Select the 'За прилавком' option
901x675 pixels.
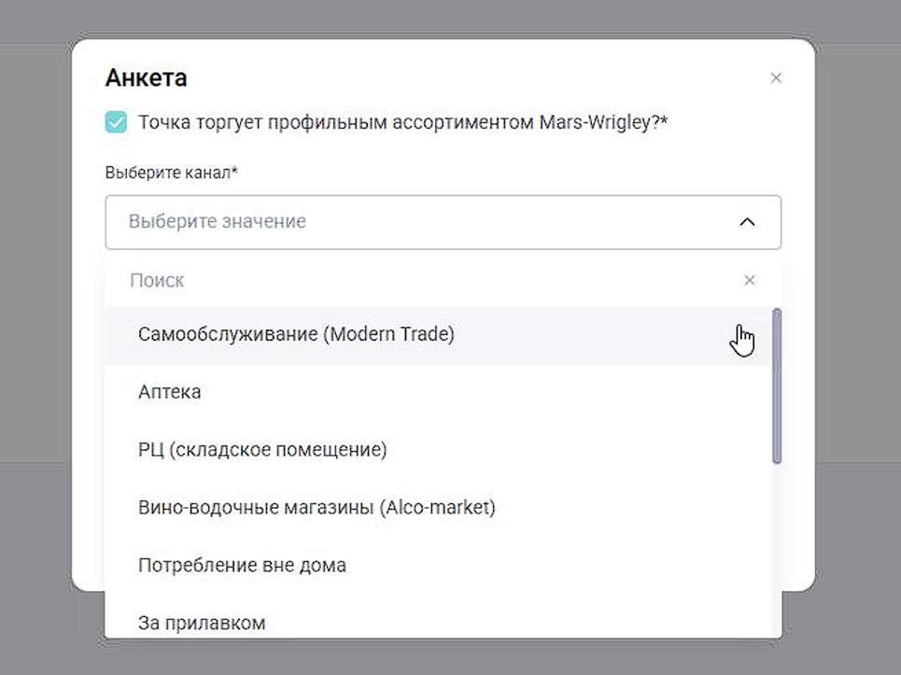tap(202, 623)
